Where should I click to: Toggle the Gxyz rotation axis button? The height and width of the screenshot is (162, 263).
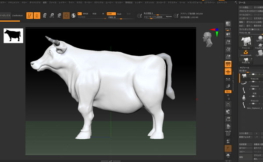click(x=228, y=92)
